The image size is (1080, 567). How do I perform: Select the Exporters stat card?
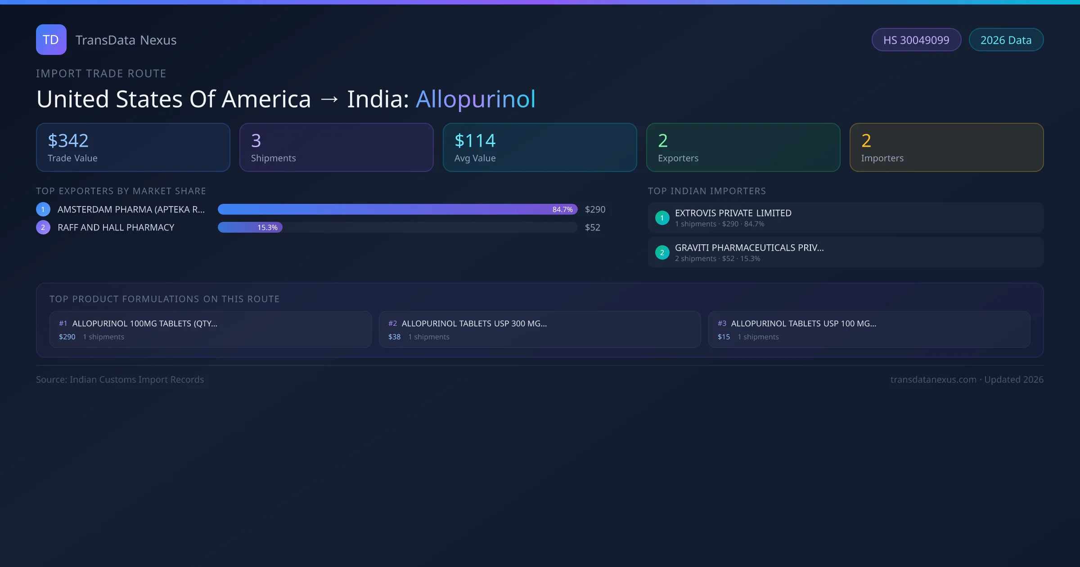[743, 147]
